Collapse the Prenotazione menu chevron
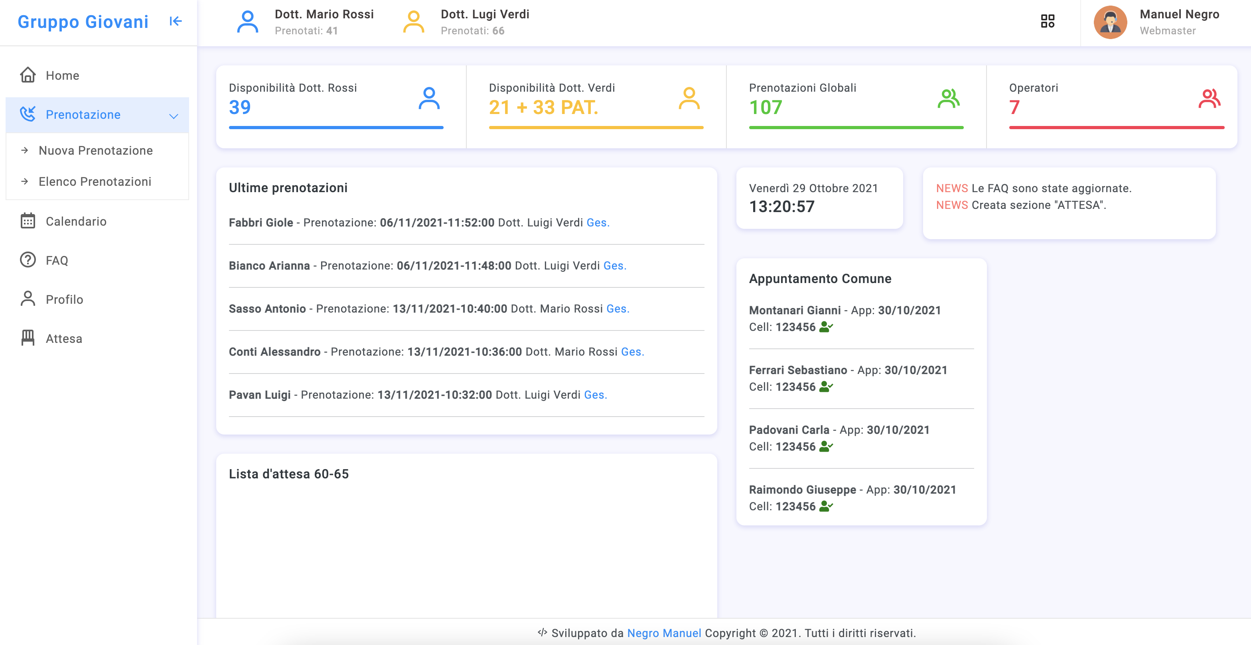Viewport: 1251px width, 645px height. tap(174, 116)
